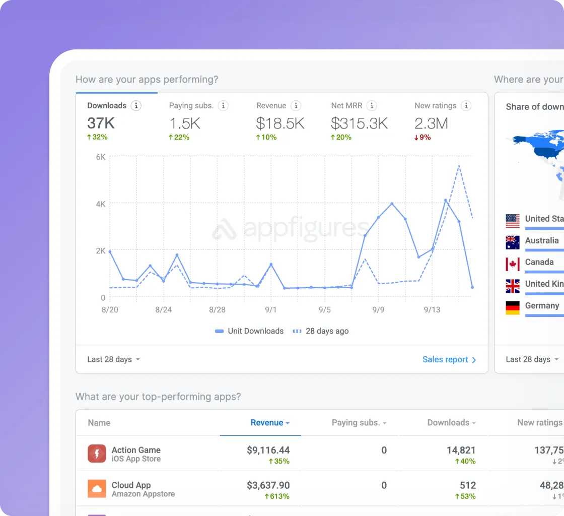Image resolution: width=564 pixels, height=516 pixels.
Task: Click the $315.3K Net MRR value
Action: (359, 123)
